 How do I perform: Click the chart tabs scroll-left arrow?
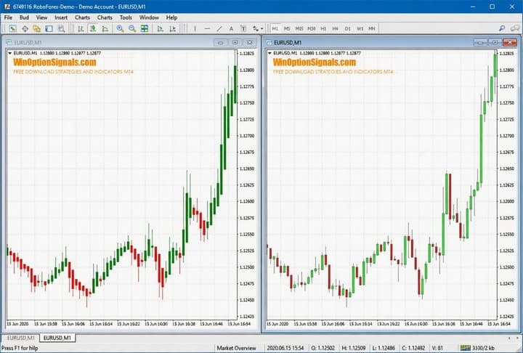tap(509, 338)
